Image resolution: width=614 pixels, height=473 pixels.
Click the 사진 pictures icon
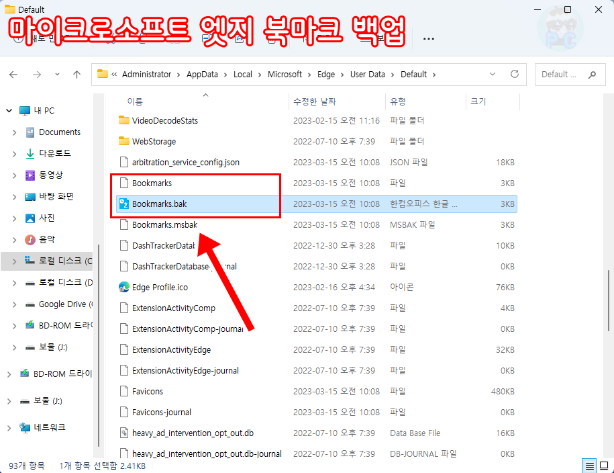(x=30, y=218)
